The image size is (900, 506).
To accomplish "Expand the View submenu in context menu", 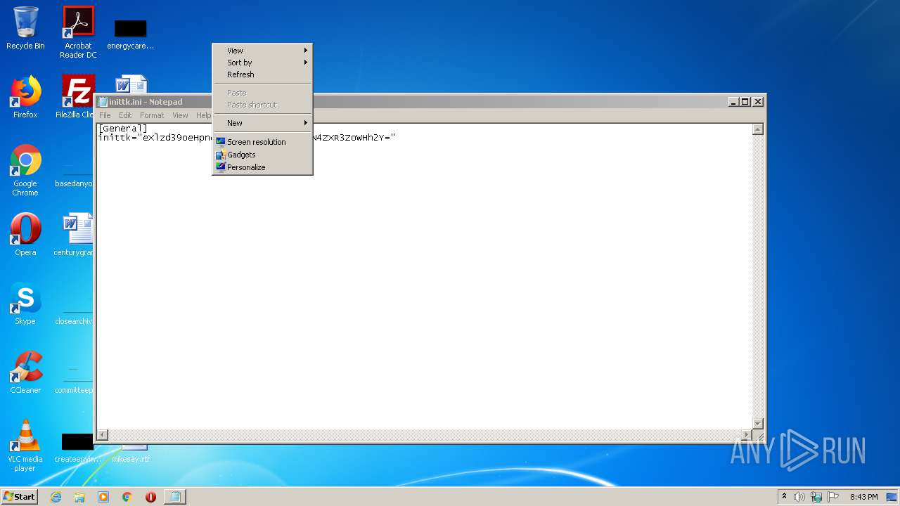I will [262, 51].
